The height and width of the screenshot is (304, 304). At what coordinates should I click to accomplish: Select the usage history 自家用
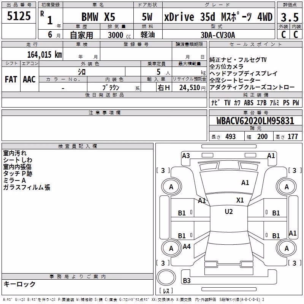coord(81,35)
